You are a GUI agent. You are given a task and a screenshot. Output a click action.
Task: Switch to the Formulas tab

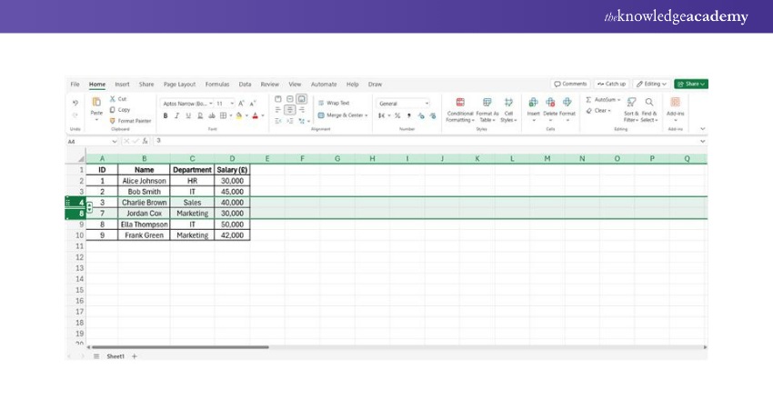click(x=217, y=84)
